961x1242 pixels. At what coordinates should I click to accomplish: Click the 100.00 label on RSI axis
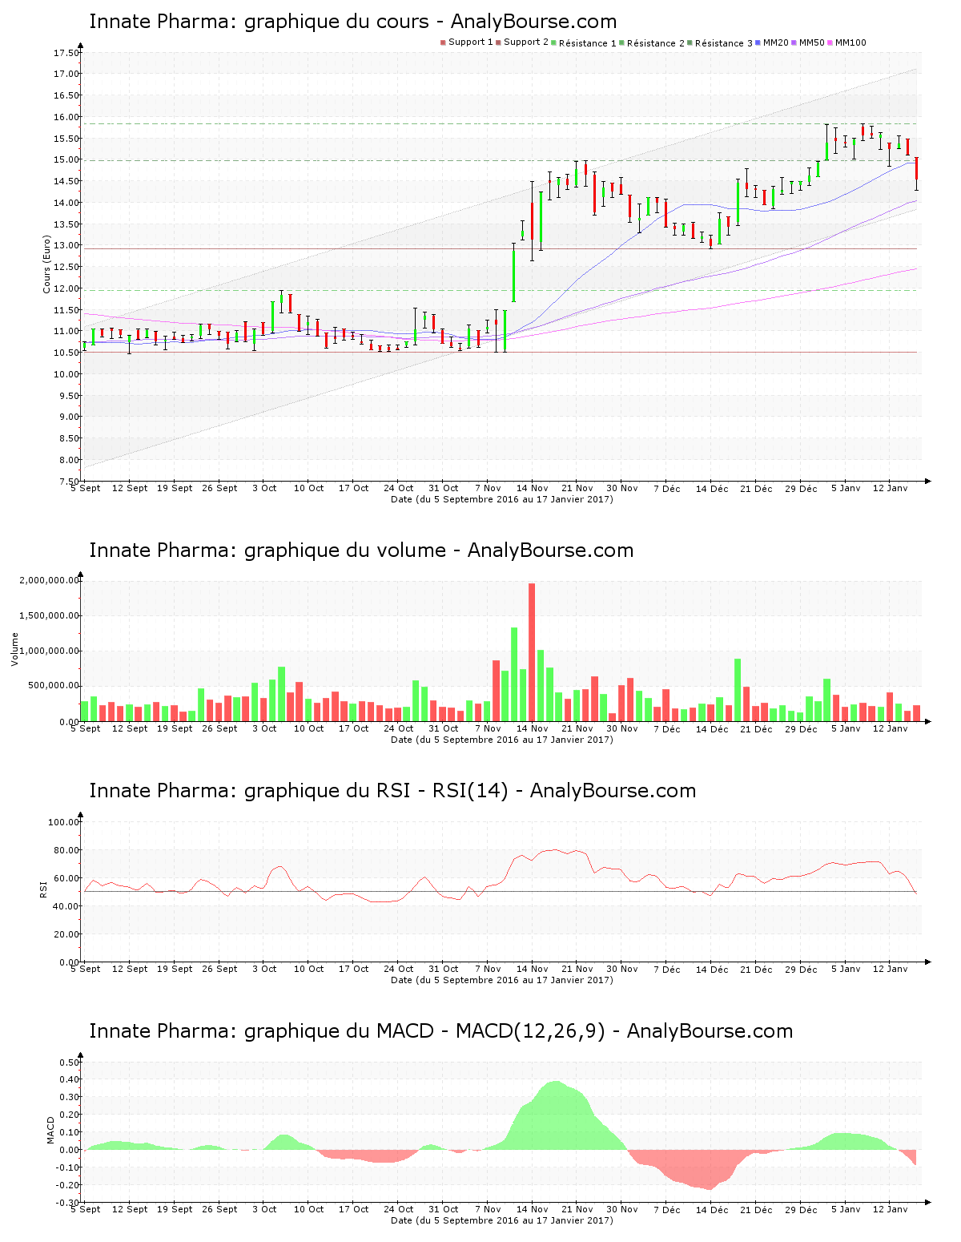click(64, 822)
